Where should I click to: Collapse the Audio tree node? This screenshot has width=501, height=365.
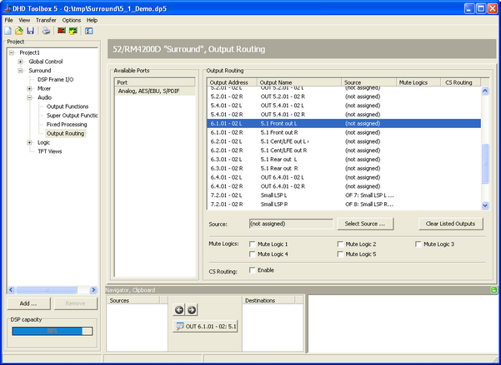tap(30, 97)
